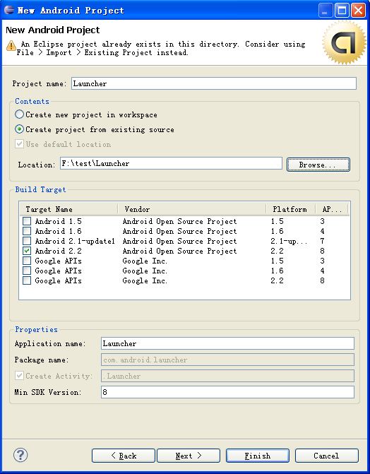
Task: Focus the Min SDK Version field
Action: tap(227, 392)
